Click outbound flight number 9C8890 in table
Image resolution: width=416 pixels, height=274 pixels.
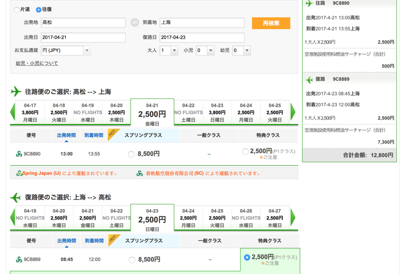click(32, 154)
